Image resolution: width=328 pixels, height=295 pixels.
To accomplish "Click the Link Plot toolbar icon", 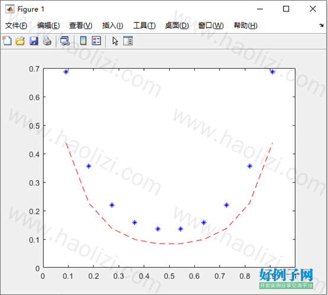I will click(65, 41).
